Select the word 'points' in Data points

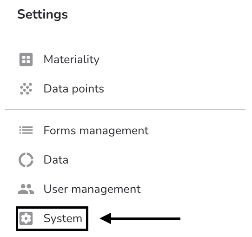pyautogui.click(x=88, y=89)
